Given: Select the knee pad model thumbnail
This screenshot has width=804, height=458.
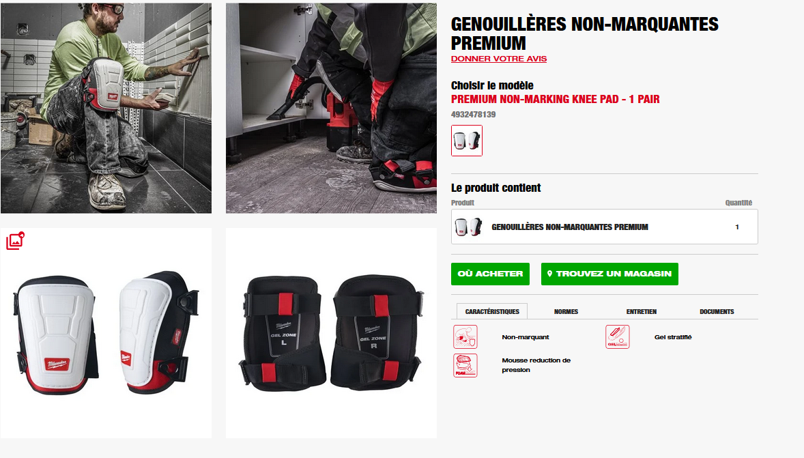Looking at the screenshot, I should [467, 141].
